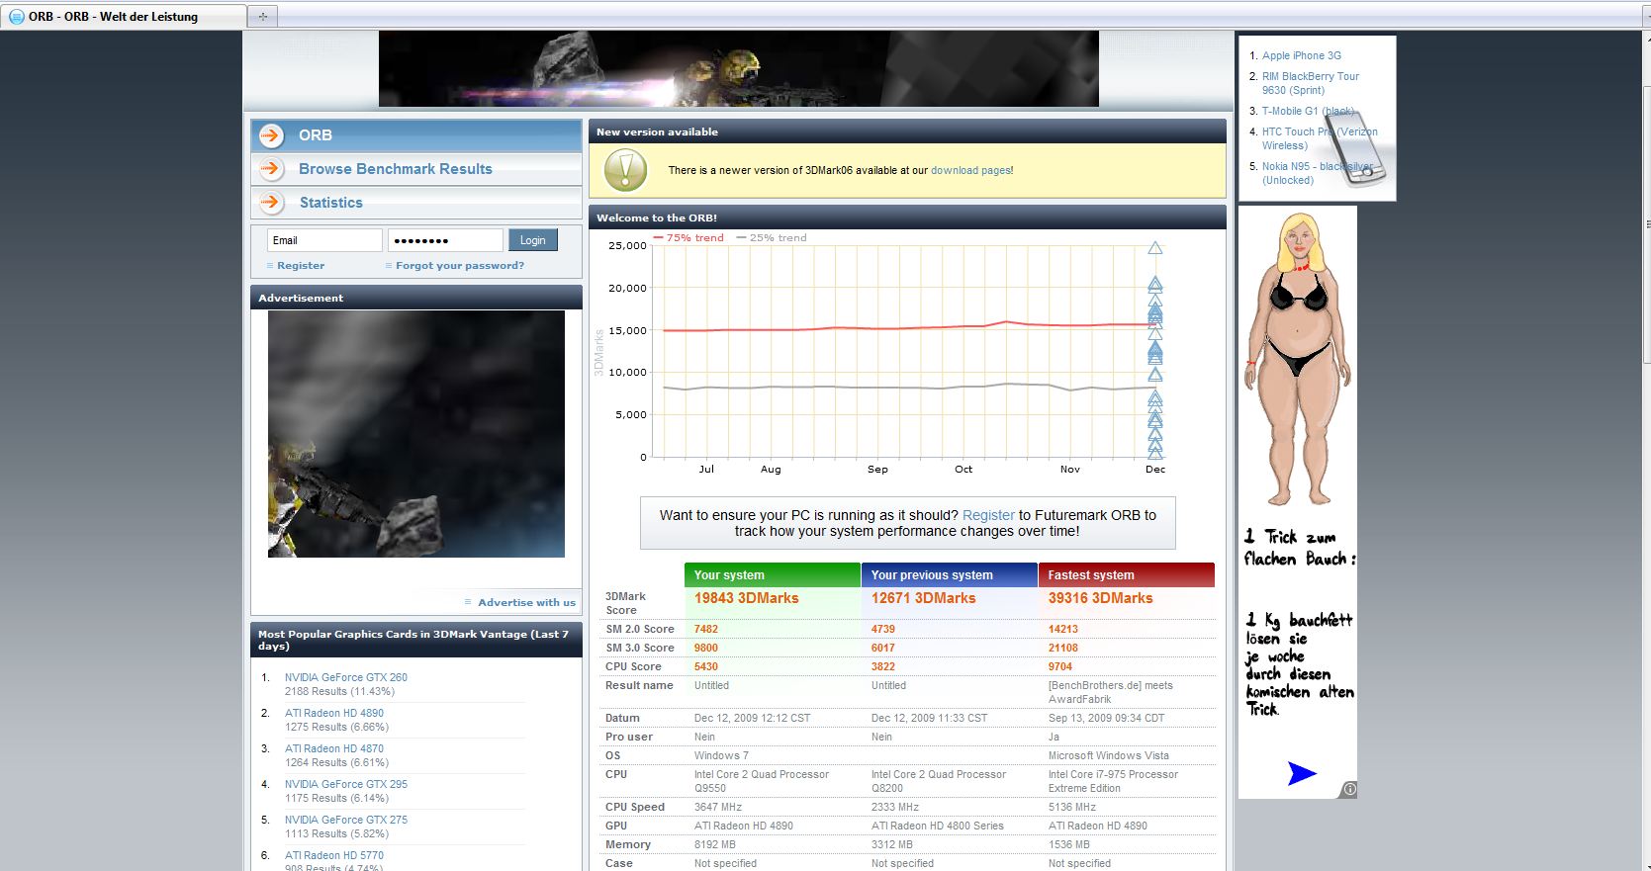
Task: Click the 25% trend legend entry
Action: (x=772, y=238)
